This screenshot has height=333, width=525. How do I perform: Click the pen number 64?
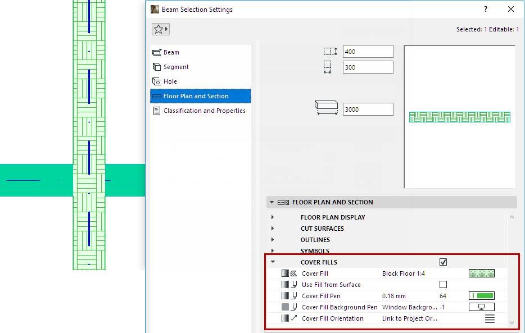click(442, 296)
